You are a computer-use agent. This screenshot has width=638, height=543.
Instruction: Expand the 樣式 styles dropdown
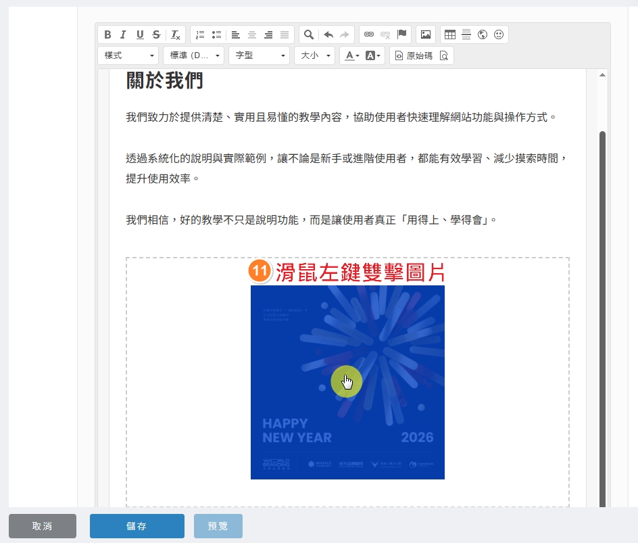click(x=128, y=55)
